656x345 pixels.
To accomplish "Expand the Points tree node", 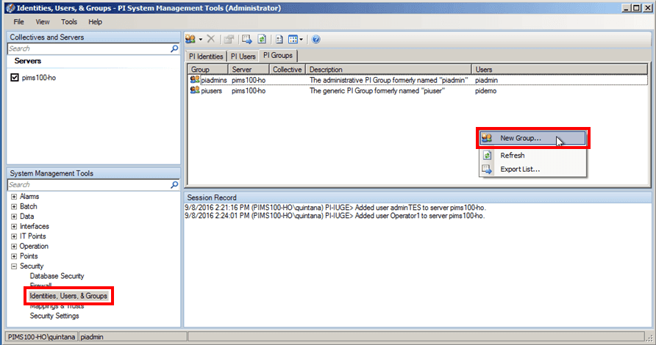I will (x=14, y=256).
